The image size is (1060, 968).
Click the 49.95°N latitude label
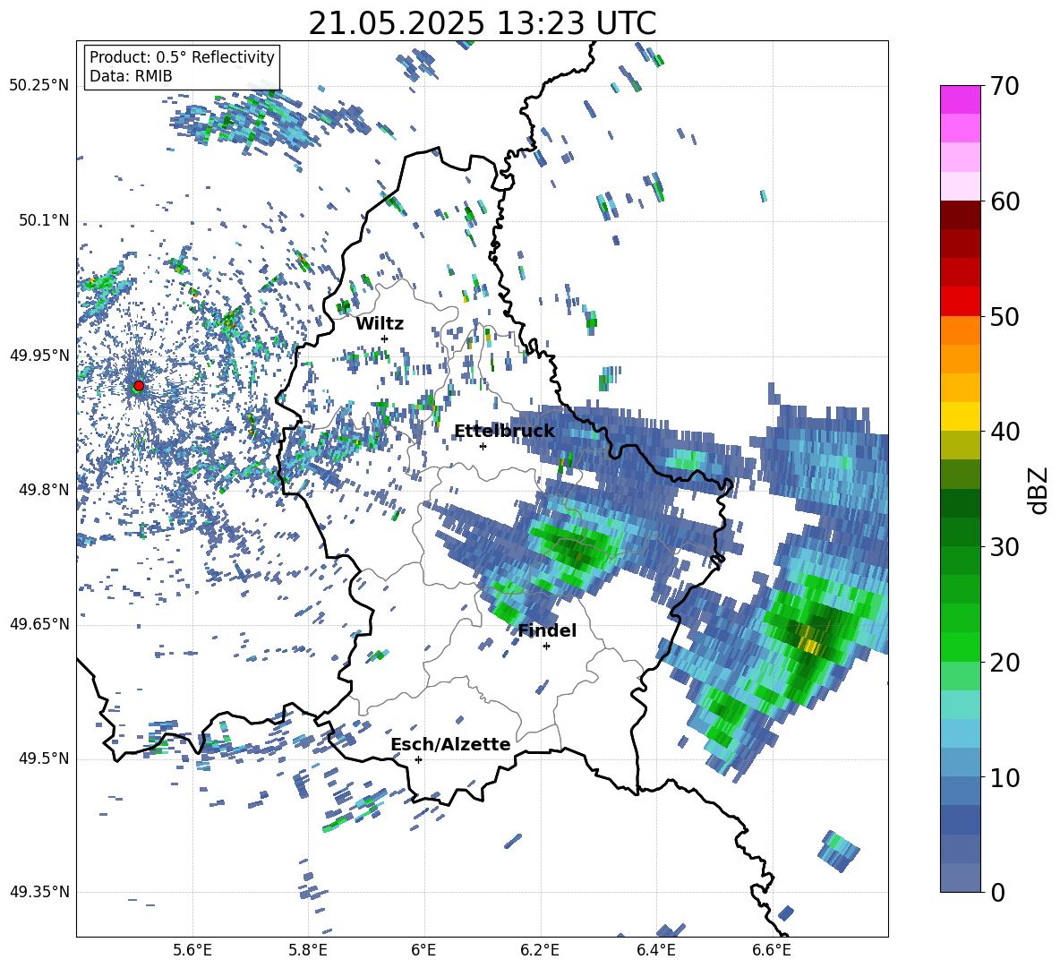click(x=39, y=356)
